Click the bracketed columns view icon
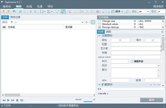The image size is (166, 108). [x=41, y=12]
